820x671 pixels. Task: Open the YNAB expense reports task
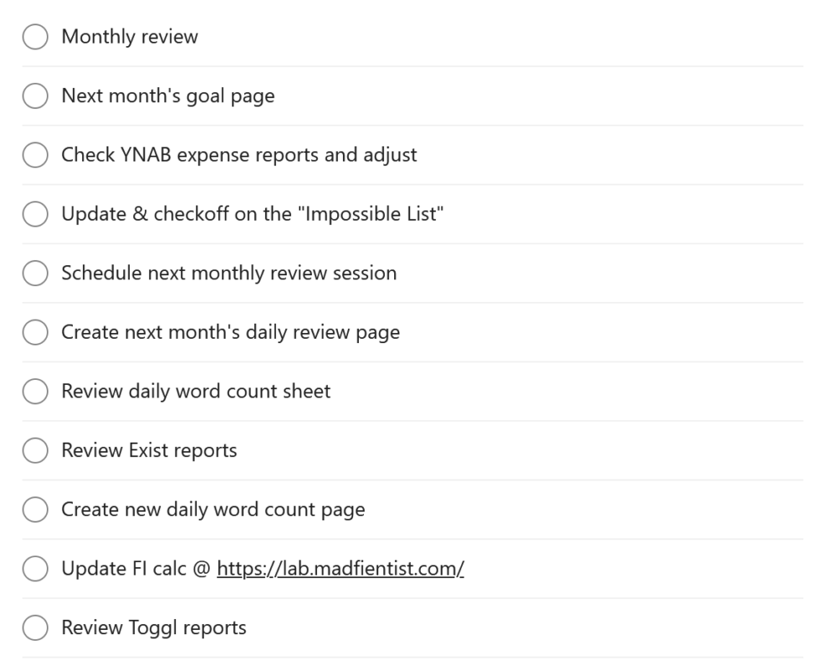[x=239, y=155]
